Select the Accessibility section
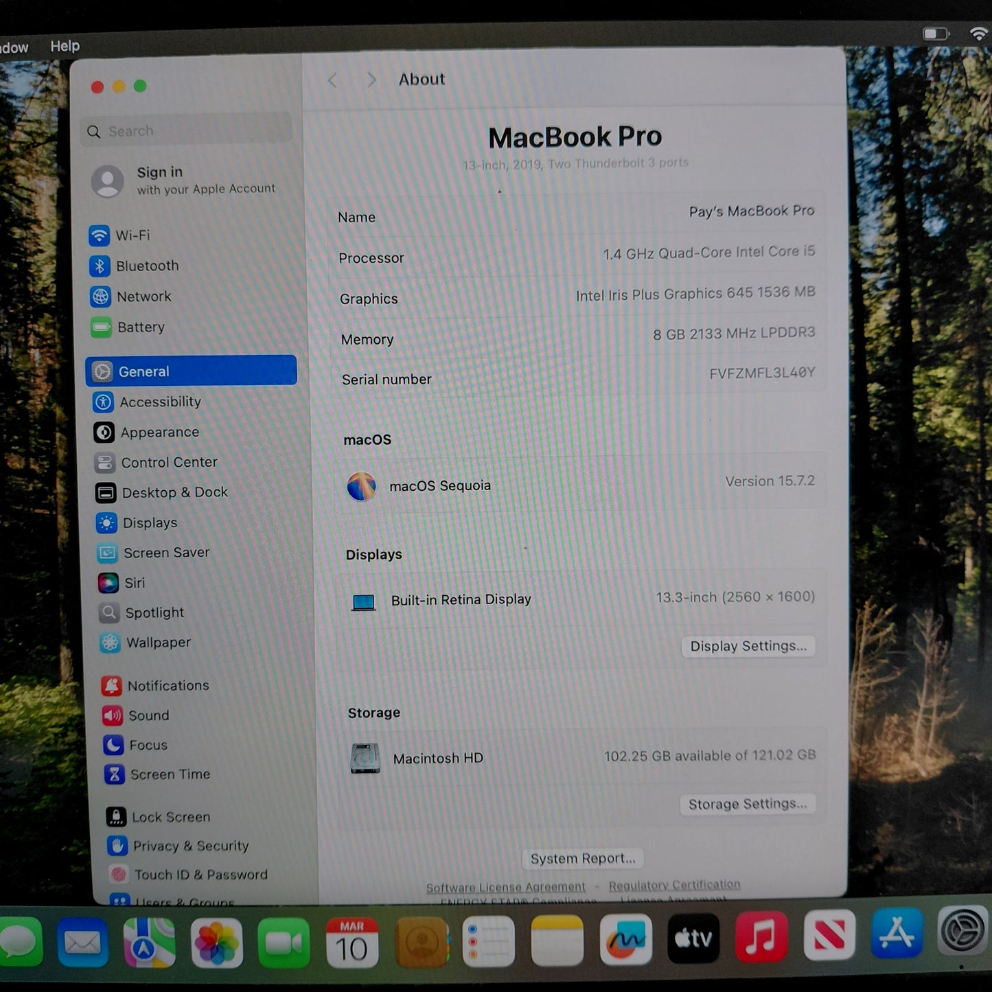Screen dimensions: 992x992 pyautogui.click(x=160, y=402)
